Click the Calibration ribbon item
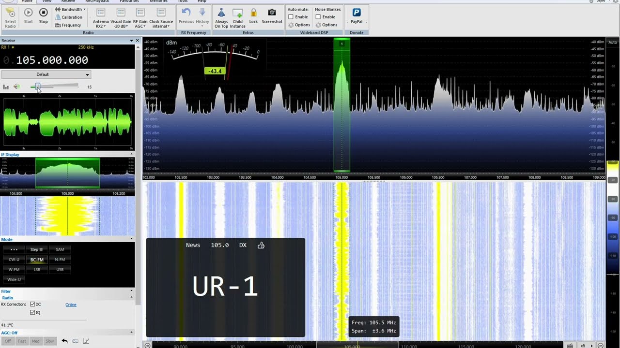 tap(68, 17)
